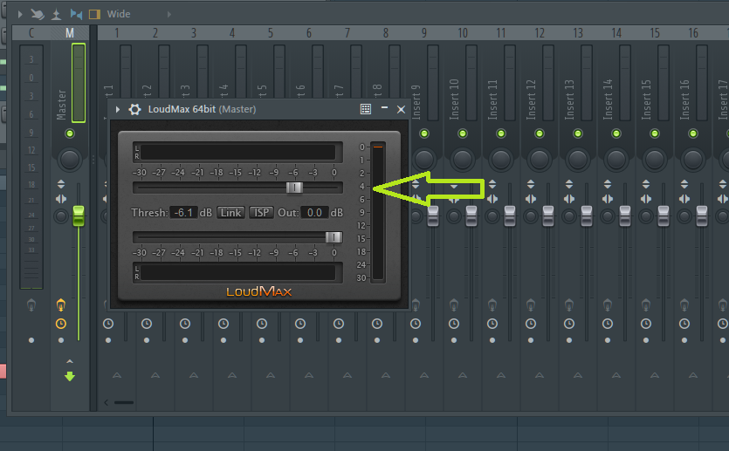Select mixer track number 7
Image resolution: width=729 pixels, height=451 pixels.
(347, 33)
